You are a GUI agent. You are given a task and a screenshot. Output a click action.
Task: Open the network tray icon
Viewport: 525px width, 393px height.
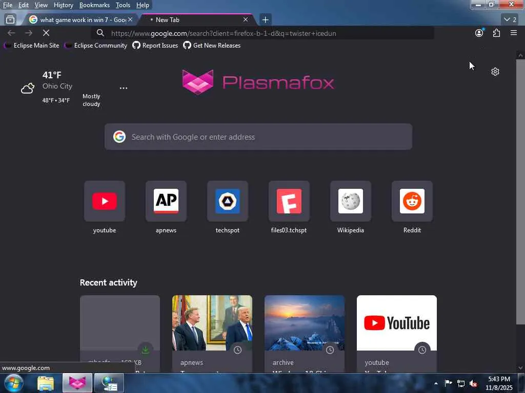click(x=461, y=383)
